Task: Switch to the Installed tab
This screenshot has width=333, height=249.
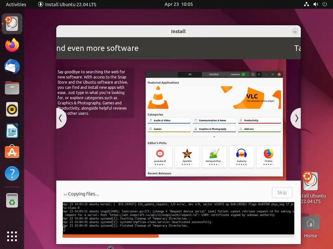Action: coord(214,74)
